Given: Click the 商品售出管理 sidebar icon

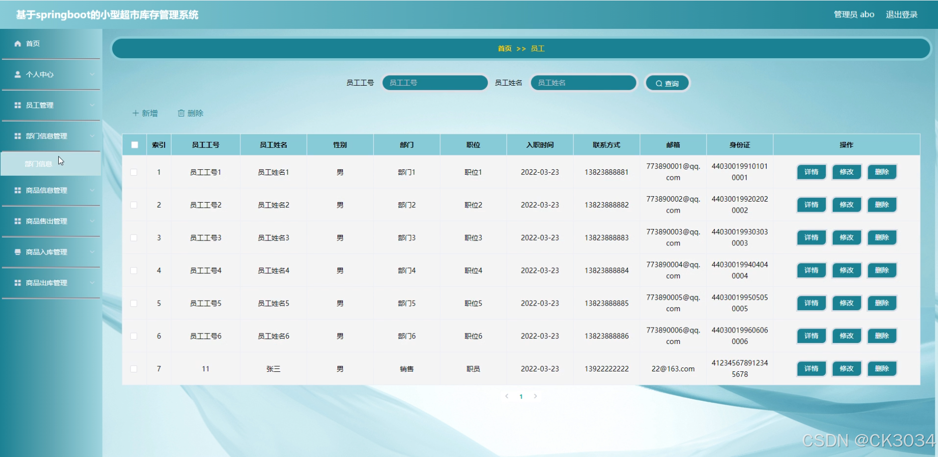Looking at the screenshot, I should pos(17,221).
